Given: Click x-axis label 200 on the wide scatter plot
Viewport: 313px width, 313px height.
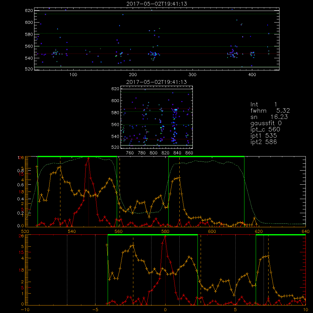Looking at the screenshot, I should (133, 75).
